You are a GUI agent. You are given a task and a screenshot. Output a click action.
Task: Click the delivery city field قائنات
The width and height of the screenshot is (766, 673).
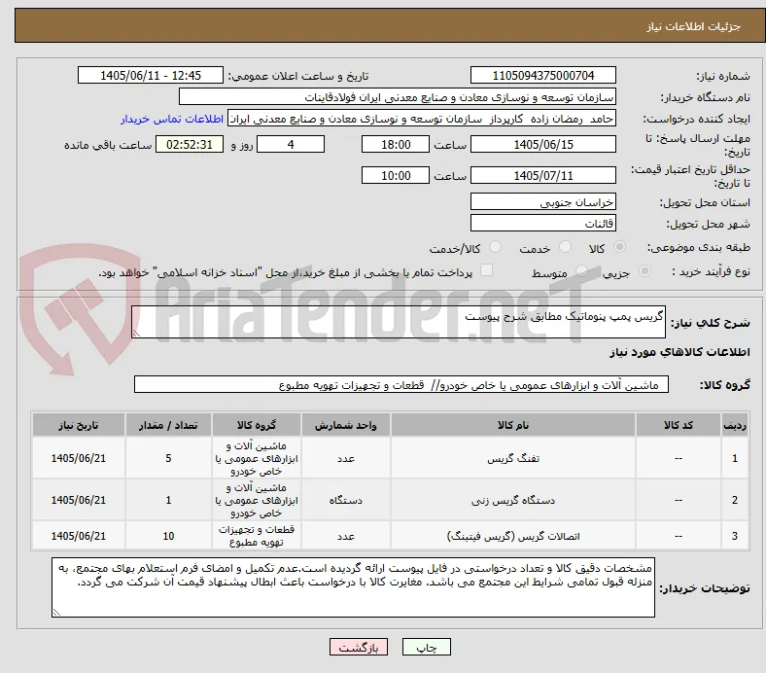(x=542, y=224)
